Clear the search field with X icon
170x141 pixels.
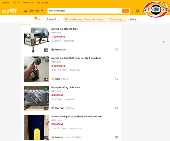pyautogui.click(x=119, y=11)
